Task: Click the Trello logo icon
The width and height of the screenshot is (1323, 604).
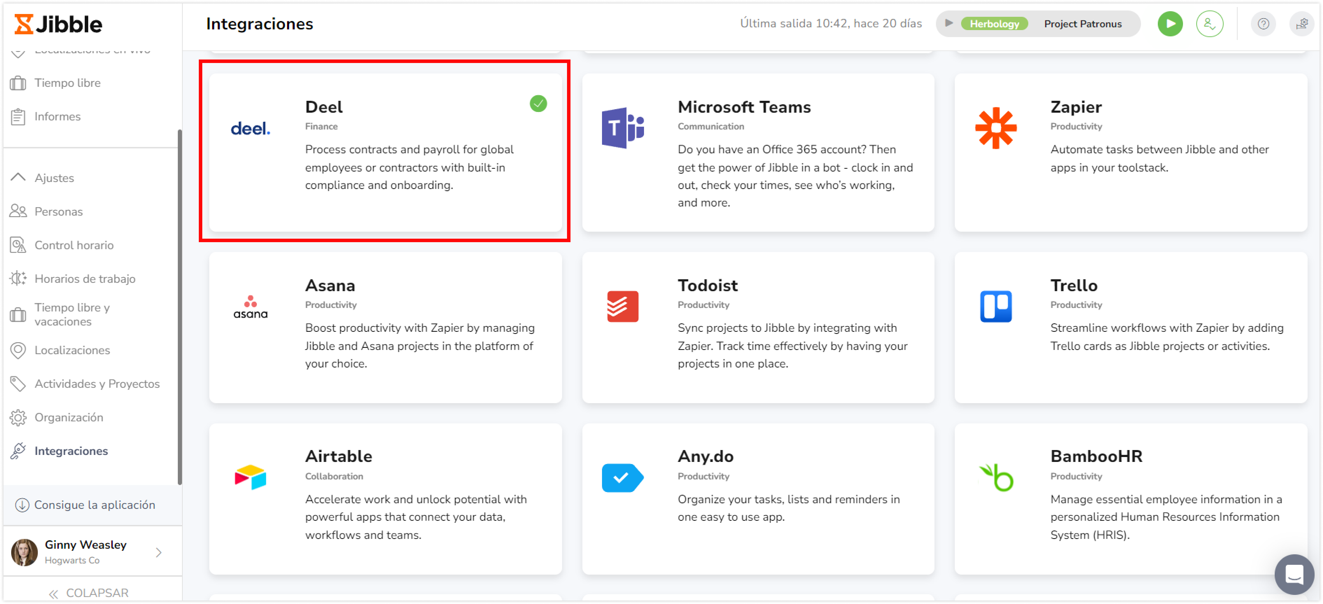Action: (995, 307)
